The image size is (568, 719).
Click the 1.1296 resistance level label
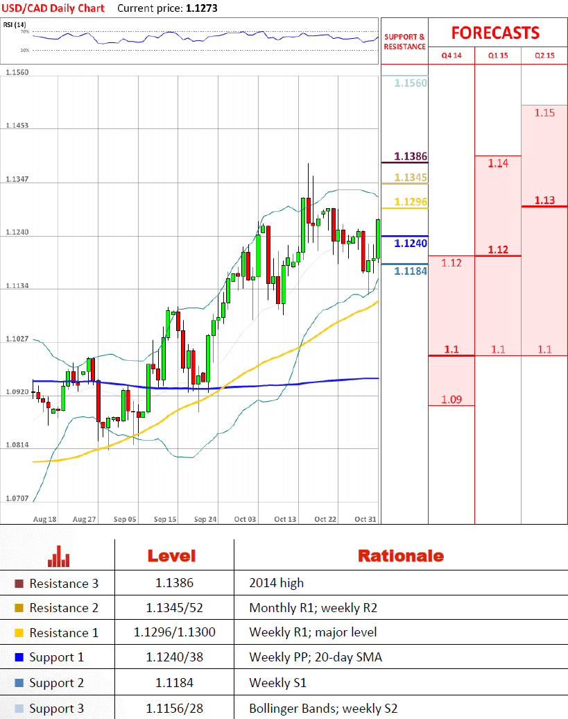[x=411, y=202]
